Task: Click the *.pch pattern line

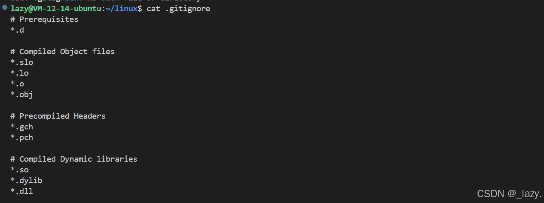Action: [22, 138]
